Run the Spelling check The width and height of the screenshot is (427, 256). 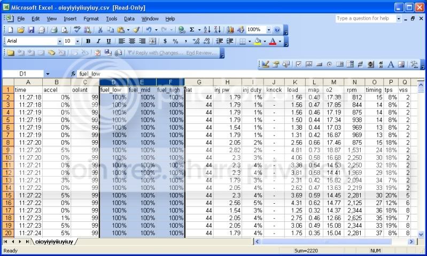point(77,30)
